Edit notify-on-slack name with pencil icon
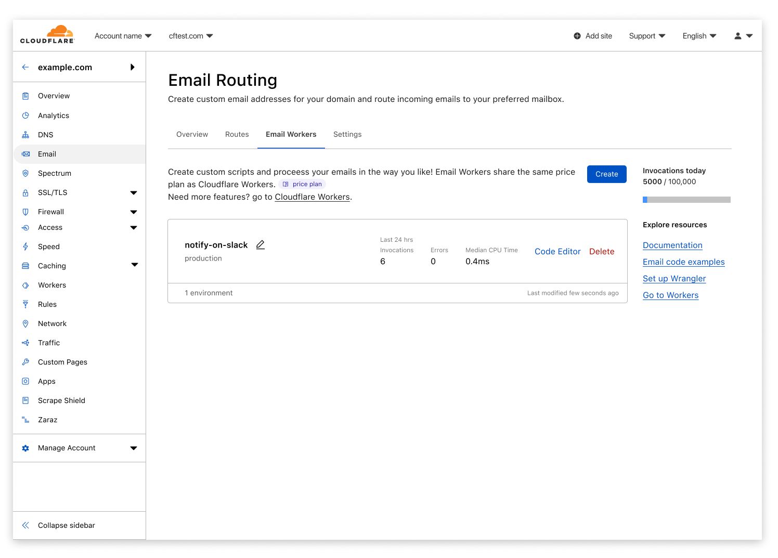The width and height of the screenshot is (778, 558). (x=261, y=244)
